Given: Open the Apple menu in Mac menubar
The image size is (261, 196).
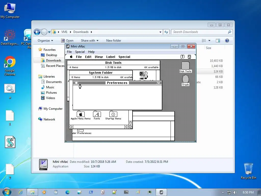Looking at the screenshot, I should click(x=71, y=57).
